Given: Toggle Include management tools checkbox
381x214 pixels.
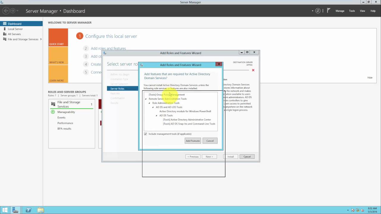Looking at the screenshot, I should click(x=146, y=134).
